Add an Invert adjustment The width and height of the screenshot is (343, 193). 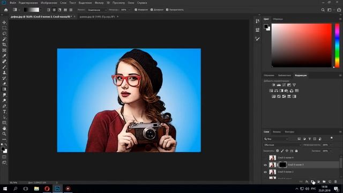274,96
